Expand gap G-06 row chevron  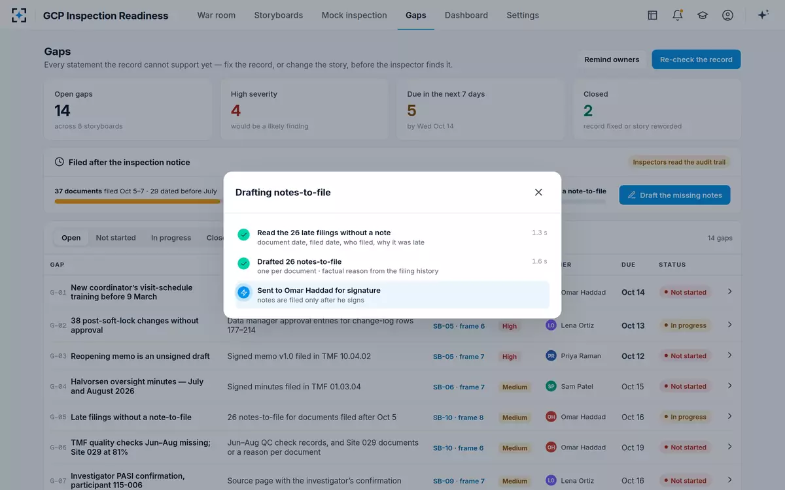tap(730, 447)
